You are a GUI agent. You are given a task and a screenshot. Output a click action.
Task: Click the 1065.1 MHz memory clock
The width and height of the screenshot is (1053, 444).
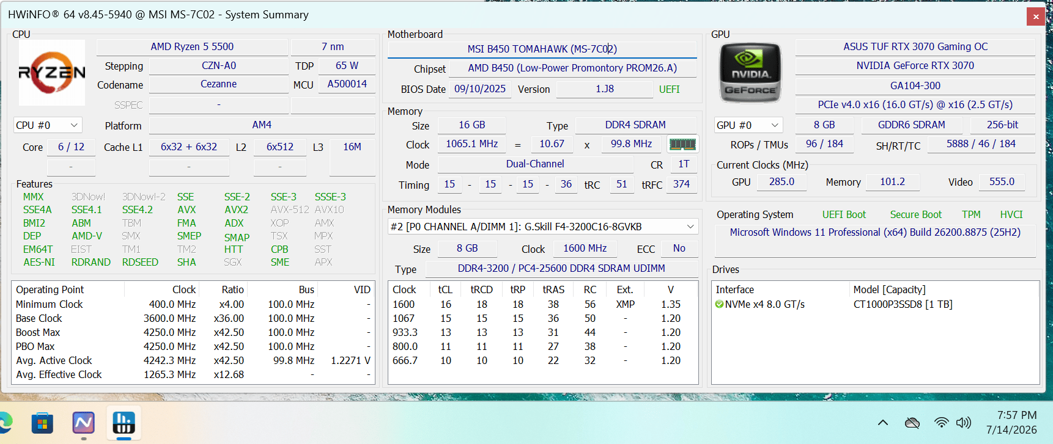472,144
